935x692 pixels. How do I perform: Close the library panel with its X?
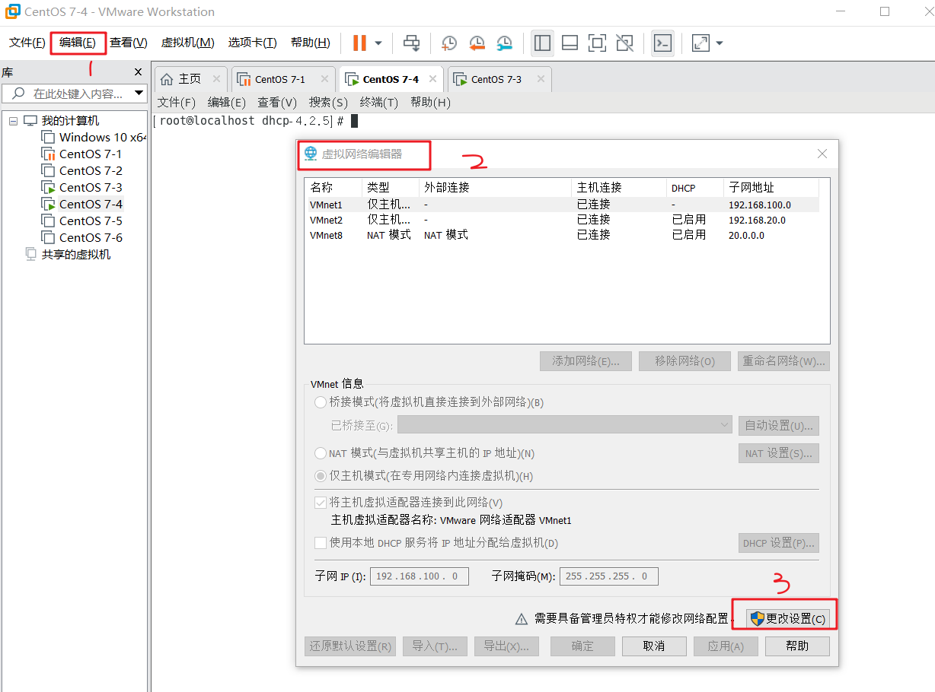point(138,72)
